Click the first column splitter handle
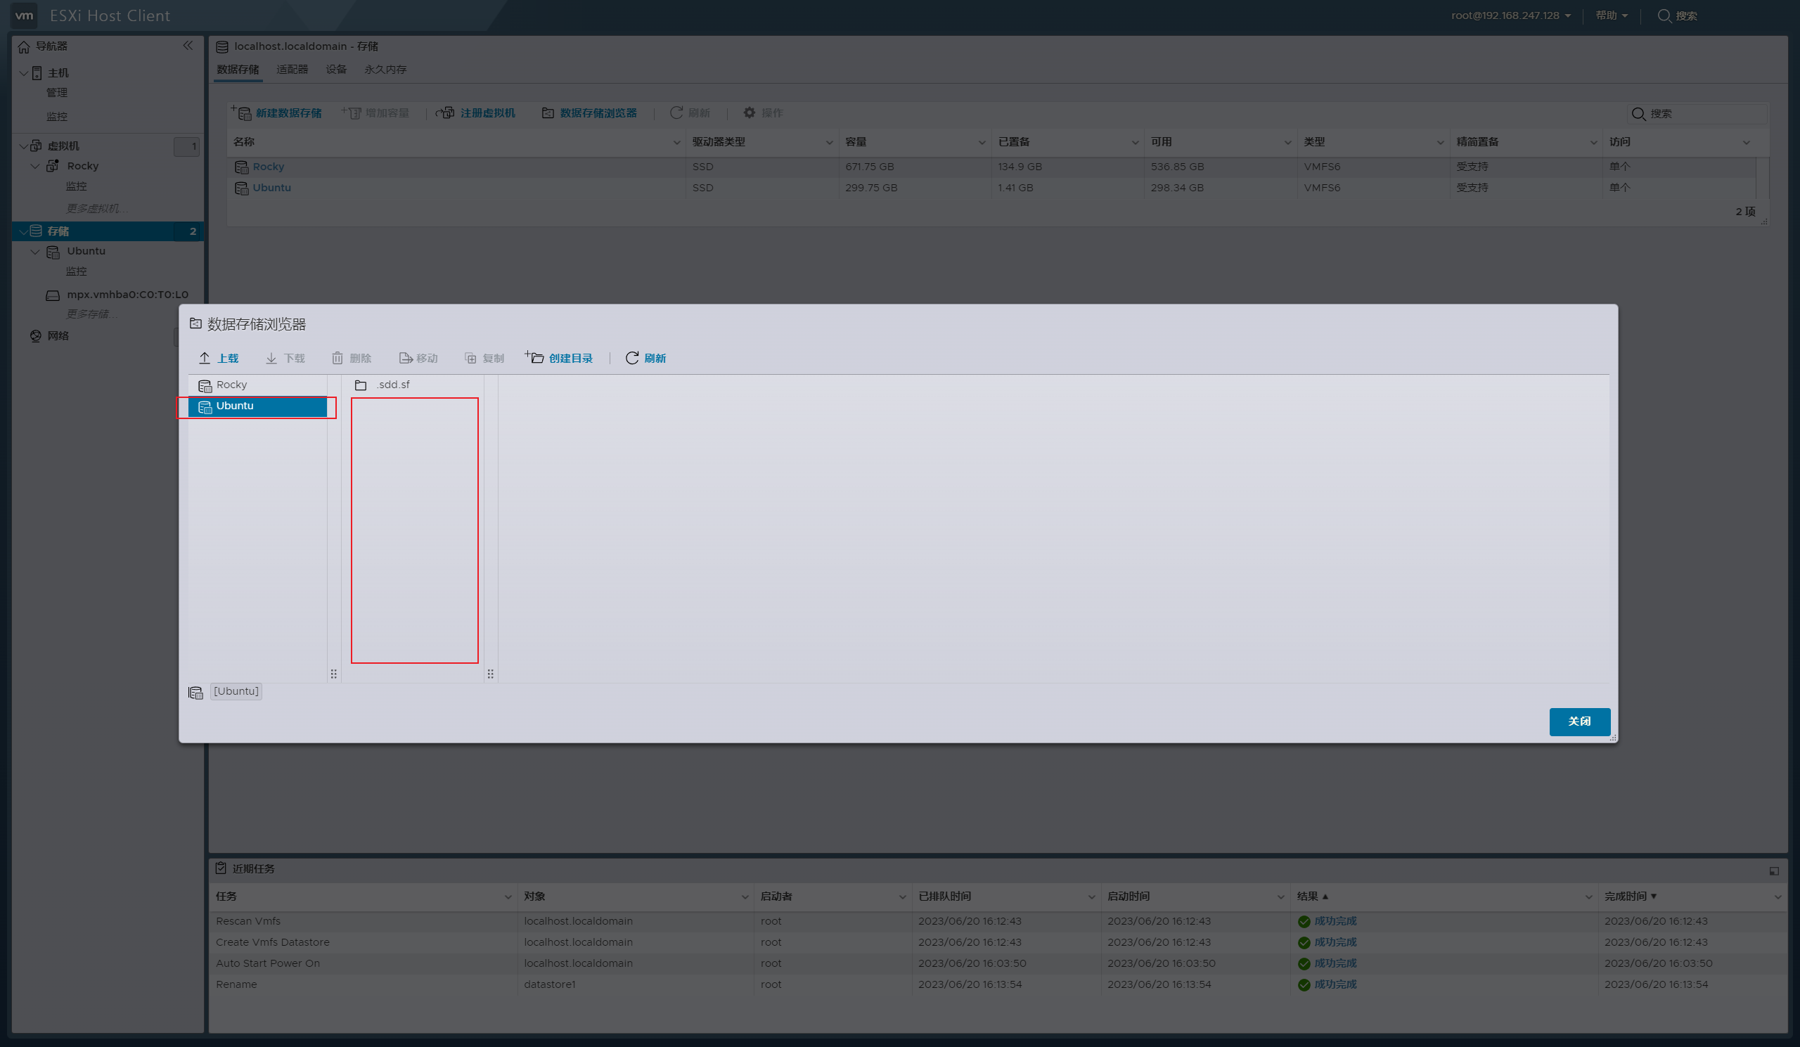This screenshot has width=1800, height=1047. coord(333,674)
